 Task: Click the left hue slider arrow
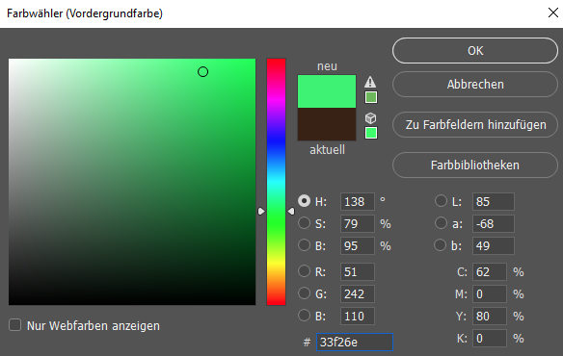click(x=261, y=212)
